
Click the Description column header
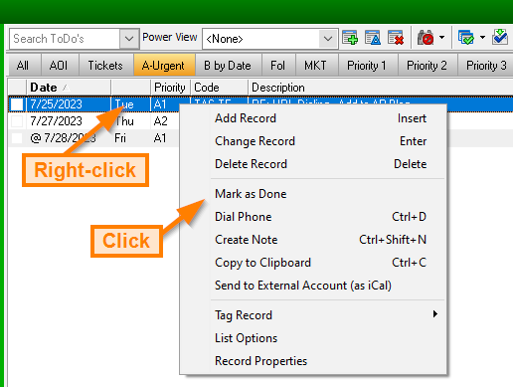click(381, 88)
